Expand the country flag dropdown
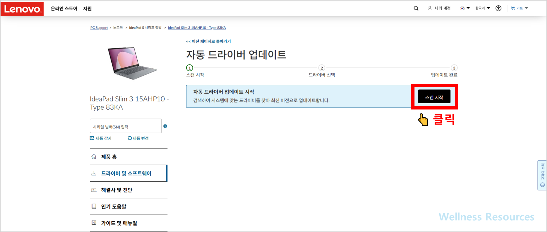This screenshot has width=547, height=232. pyautogui.click(x=465, y=8)
